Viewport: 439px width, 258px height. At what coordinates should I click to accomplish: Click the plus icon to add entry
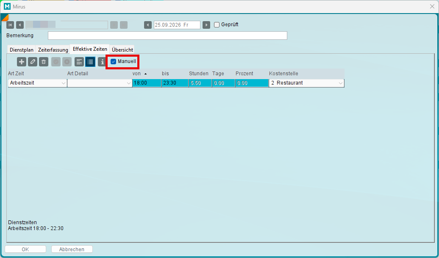(x=22, y=62)
